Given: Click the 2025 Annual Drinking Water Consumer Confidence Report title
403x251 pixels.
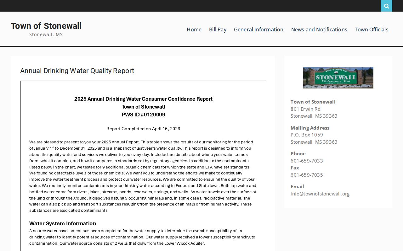Looking at the screenshot, I should pos(143,99).
